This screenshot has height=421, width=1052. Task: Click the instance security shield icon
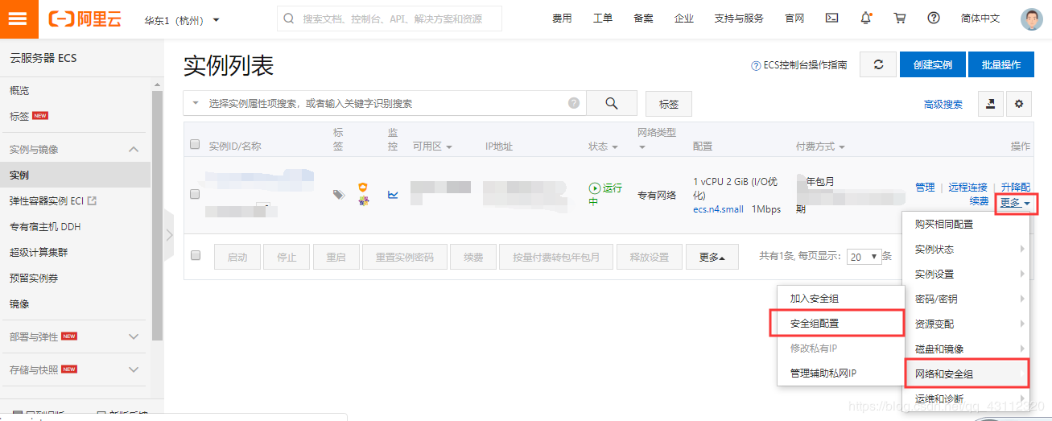coord(364,188)
